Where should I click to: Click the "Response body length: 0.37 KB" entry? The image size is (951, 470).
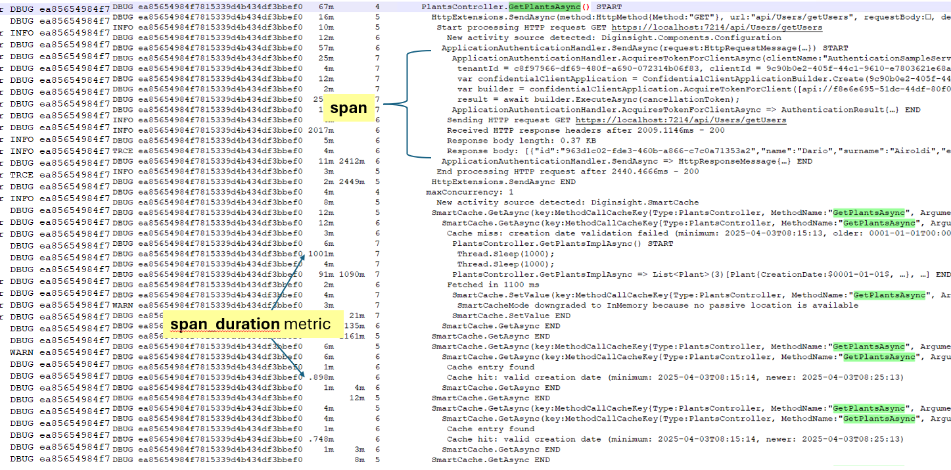[x=521, y=141]
